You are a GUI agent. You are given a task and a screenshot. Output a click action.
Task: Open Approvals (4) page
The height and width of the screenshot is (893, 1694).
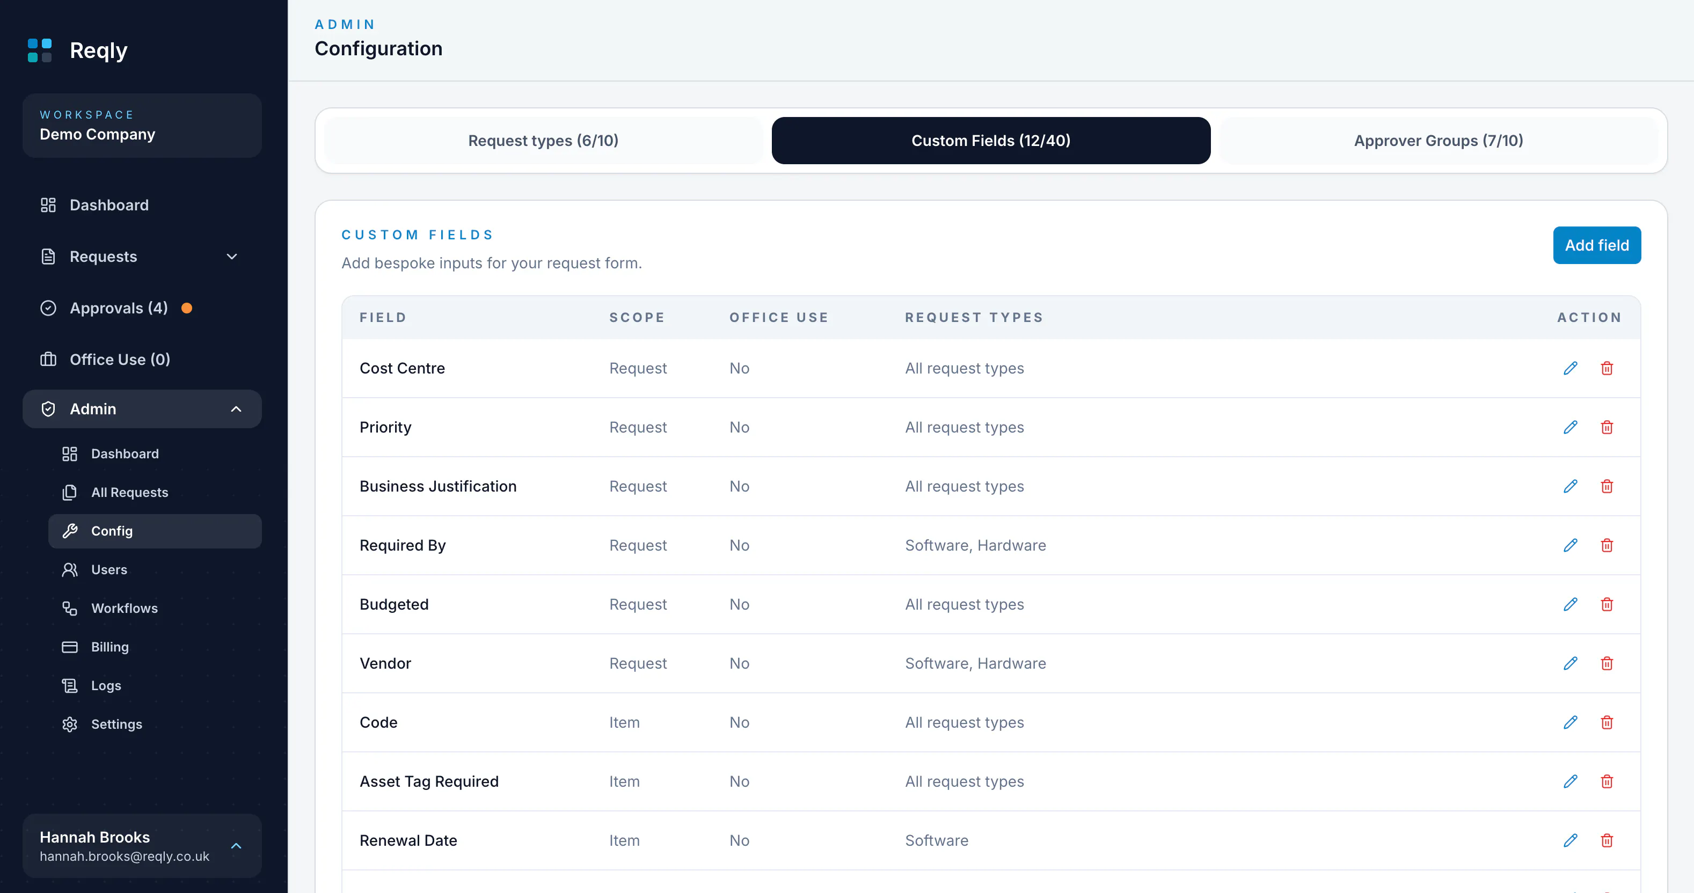(x=142, y=308)
